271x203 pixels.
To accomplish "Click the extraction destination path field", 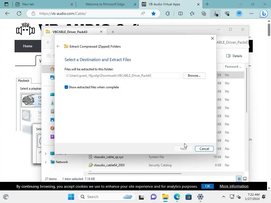I will pyautogui.click(x=122, y=76).
